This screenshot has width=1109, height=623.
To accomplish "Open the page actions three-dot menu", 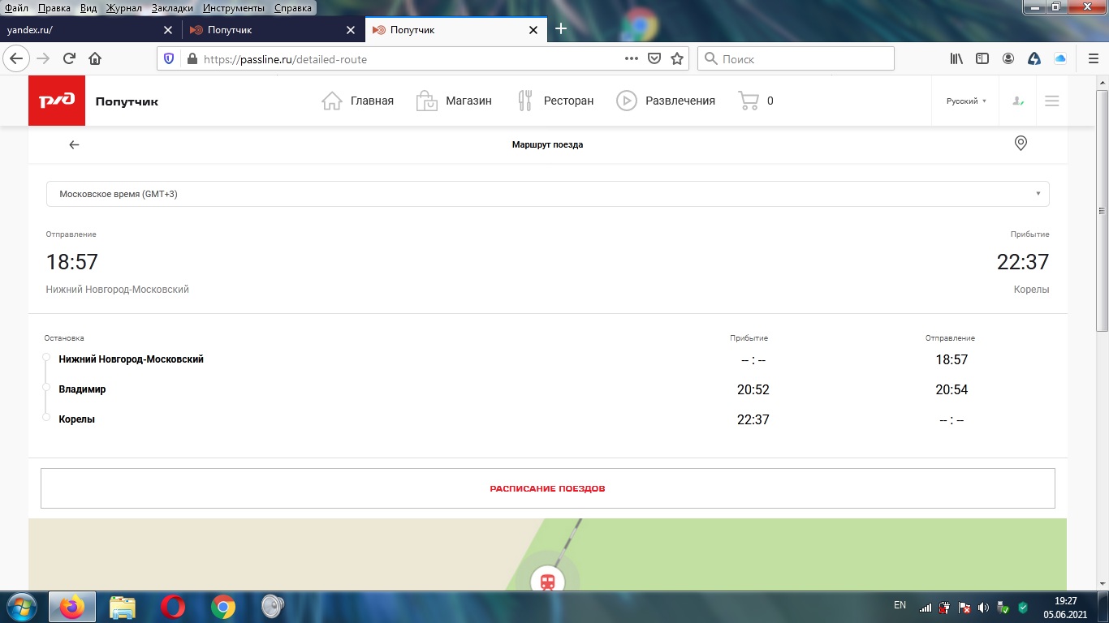I will [631, 58].
